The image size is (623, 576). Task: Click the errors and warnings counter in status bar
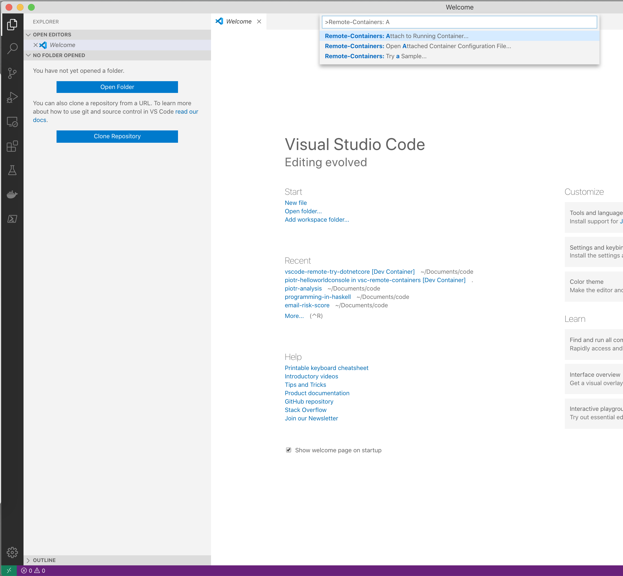[x=32, y=570]
